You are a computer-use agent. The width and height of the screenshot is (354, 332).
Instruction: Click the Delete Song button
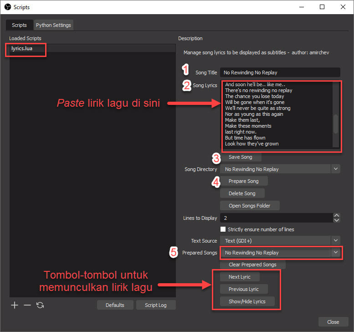242,193
